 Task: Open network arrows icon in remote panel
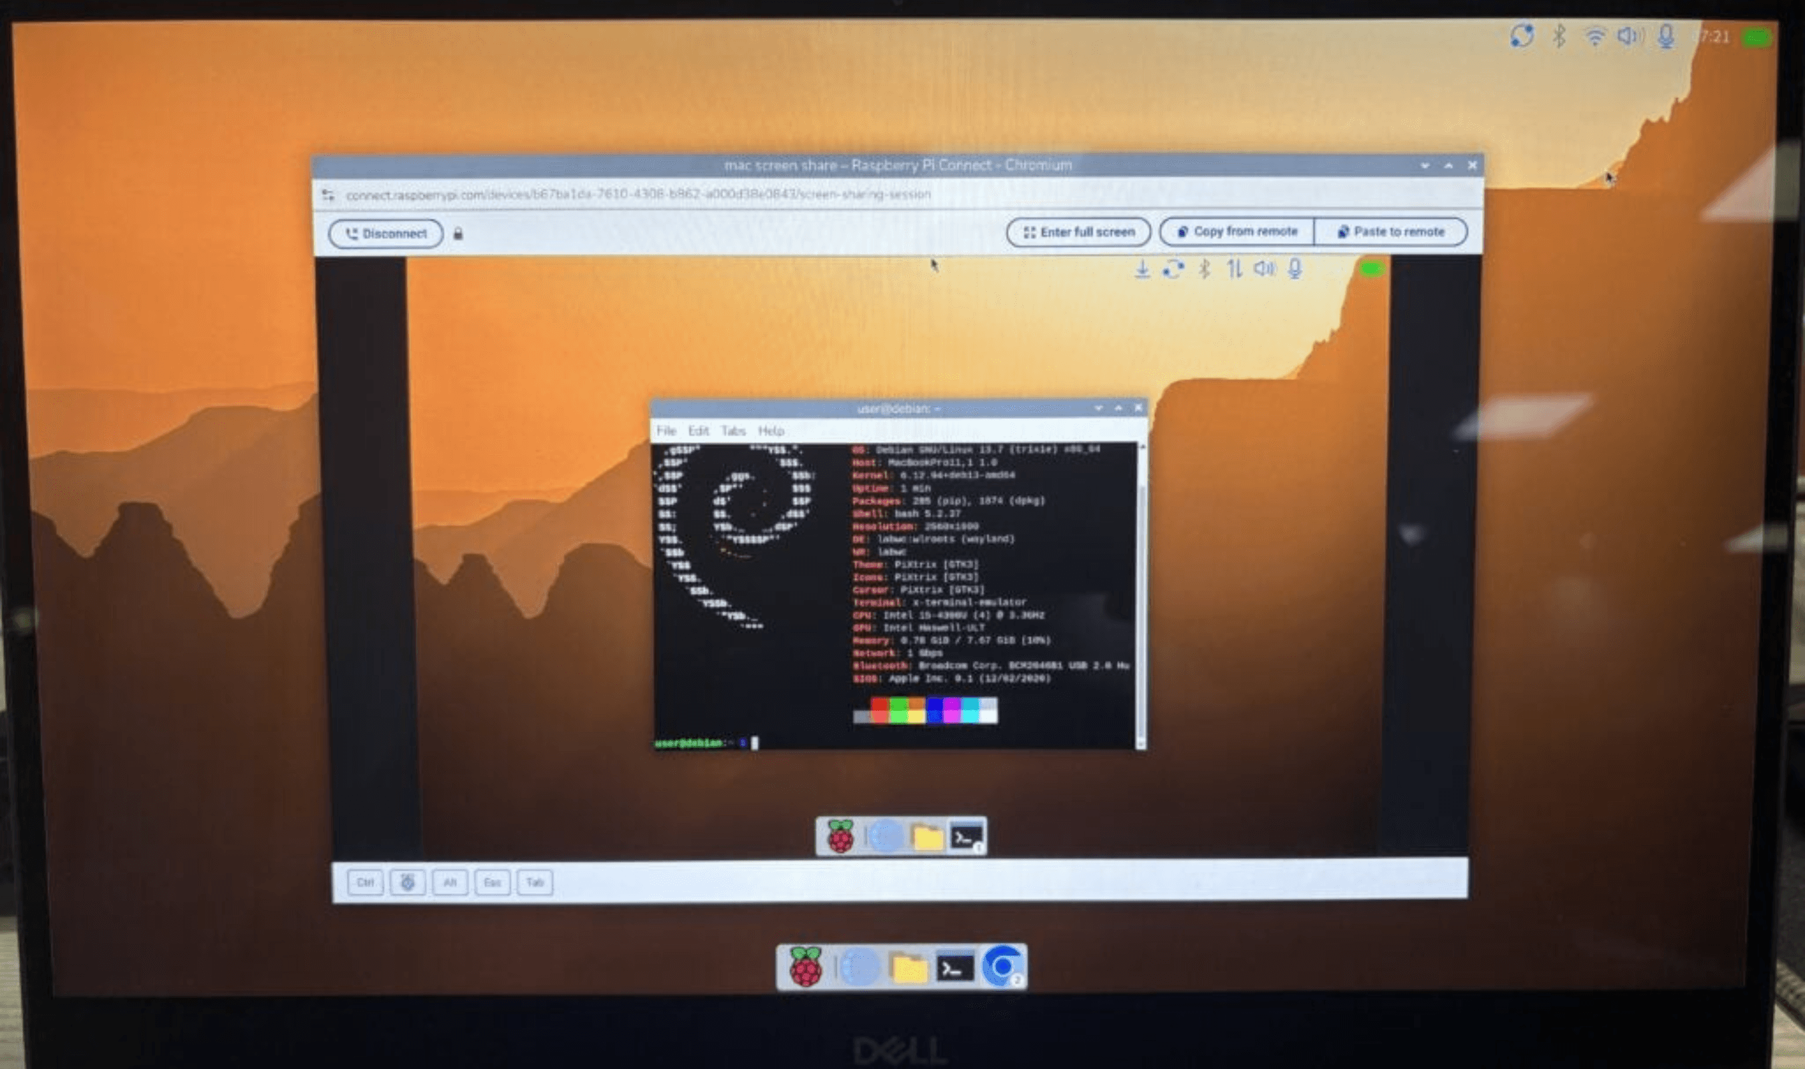1234,269
